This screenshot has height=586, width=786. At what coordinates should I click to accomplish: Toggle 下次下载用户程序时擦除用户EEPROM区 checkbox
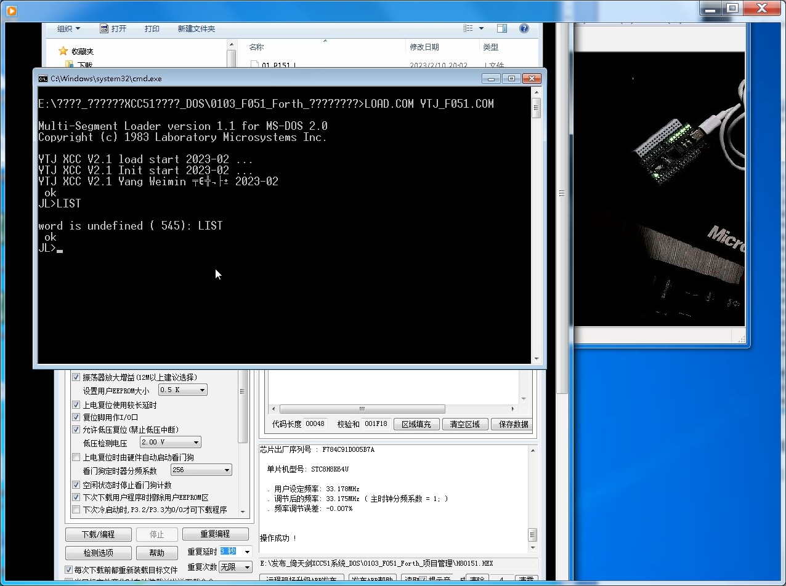click(76, 497)
